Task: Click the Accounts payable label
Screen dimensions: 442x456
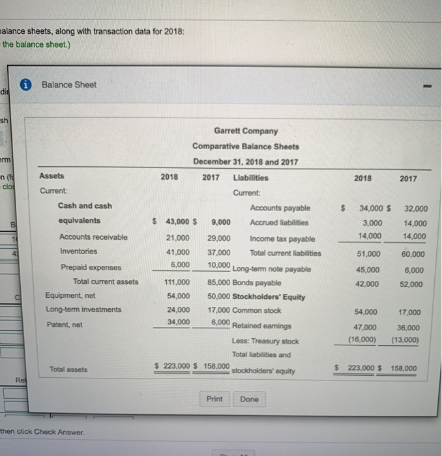Action: 280,208
